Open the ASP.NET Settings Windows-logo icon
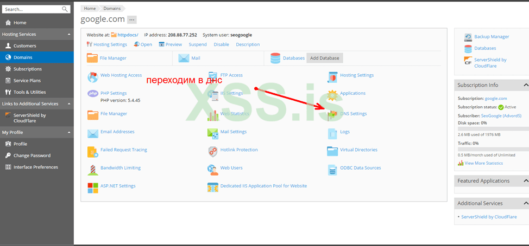529x246 pixels. (x=93, y=188)
